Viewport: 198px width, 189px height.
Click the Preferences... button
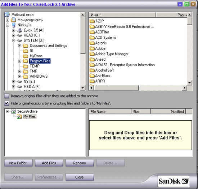coord(49,177)
